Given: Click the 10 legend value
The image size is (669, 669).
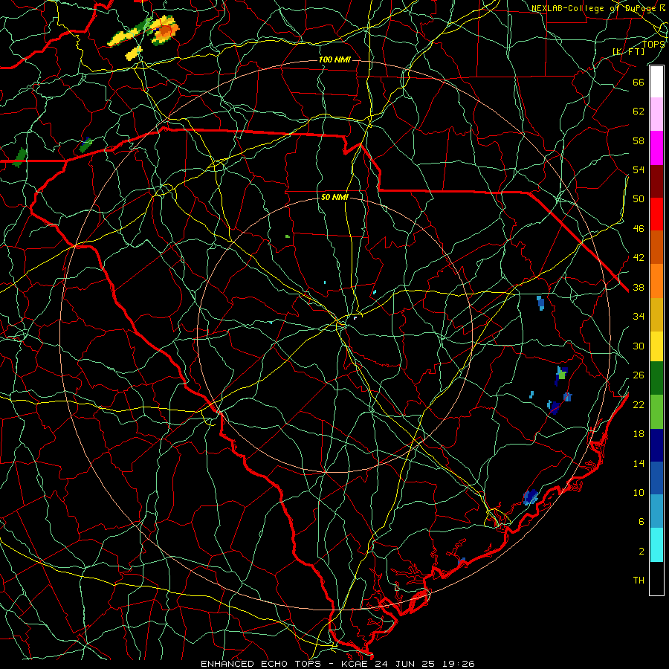Looking at the screenshot, I should 639,492.
